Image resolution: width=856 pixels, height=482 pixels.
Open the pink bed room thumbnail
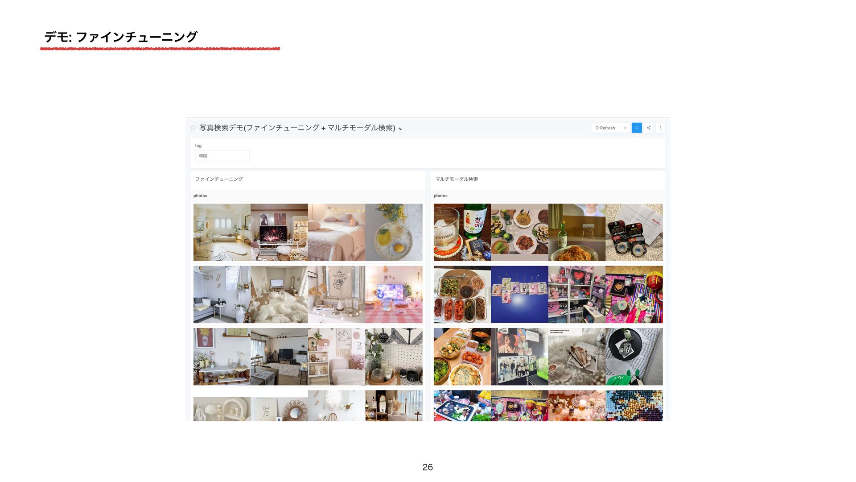336,232
